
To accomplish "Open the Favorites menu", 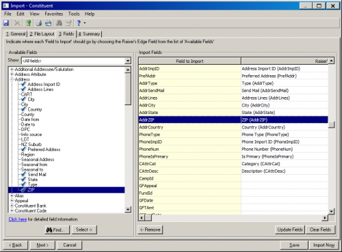I will point(54,14).
